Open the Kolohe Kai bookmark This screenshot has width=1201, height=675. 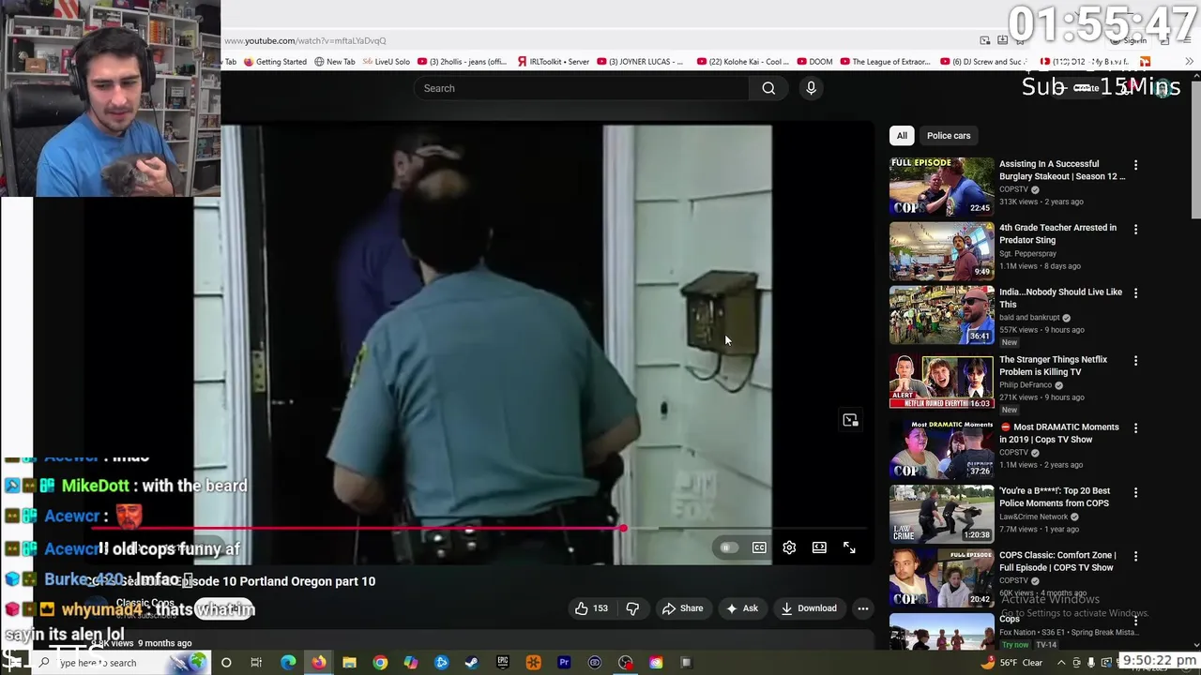click(x=743, y=62)
